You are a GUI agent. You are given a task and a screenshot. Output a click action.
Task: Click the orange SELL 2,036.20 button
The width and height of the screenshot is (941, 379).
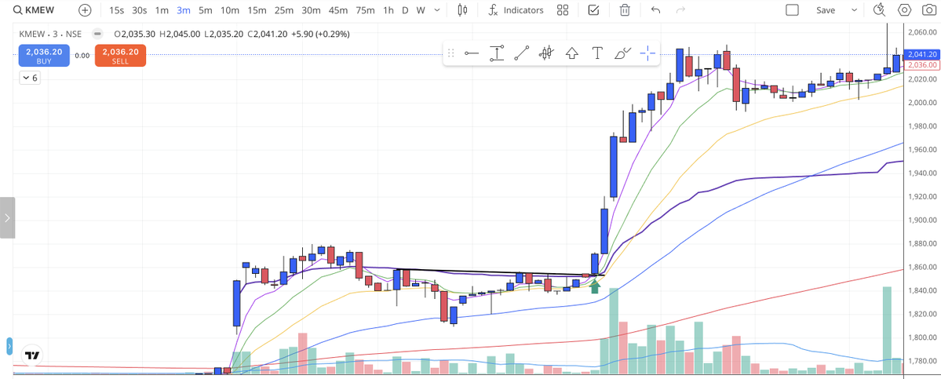coord(120,56)
